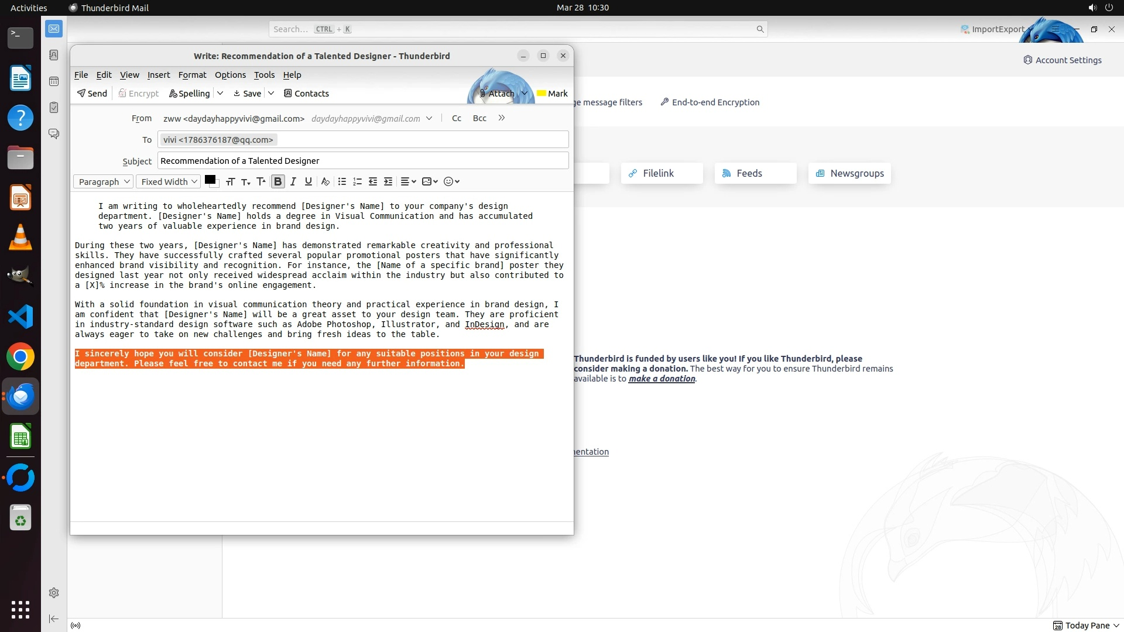Apply numbered list icon
This screenshot has height=632, width=1124.
(357, 181)
